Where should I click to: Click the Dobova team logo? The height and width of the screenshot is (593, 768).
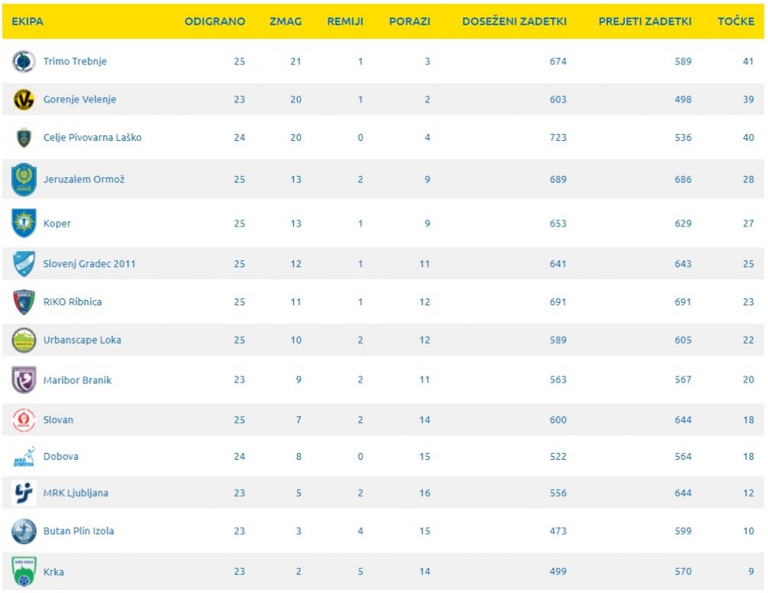pyautogui.click(x=24, y=457)
